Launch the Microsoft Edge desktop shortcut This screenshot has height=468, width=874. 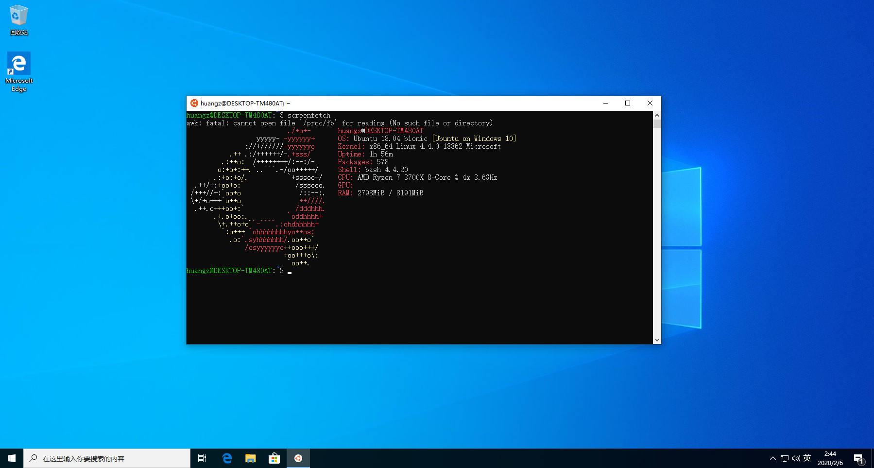tap(18, 63)
